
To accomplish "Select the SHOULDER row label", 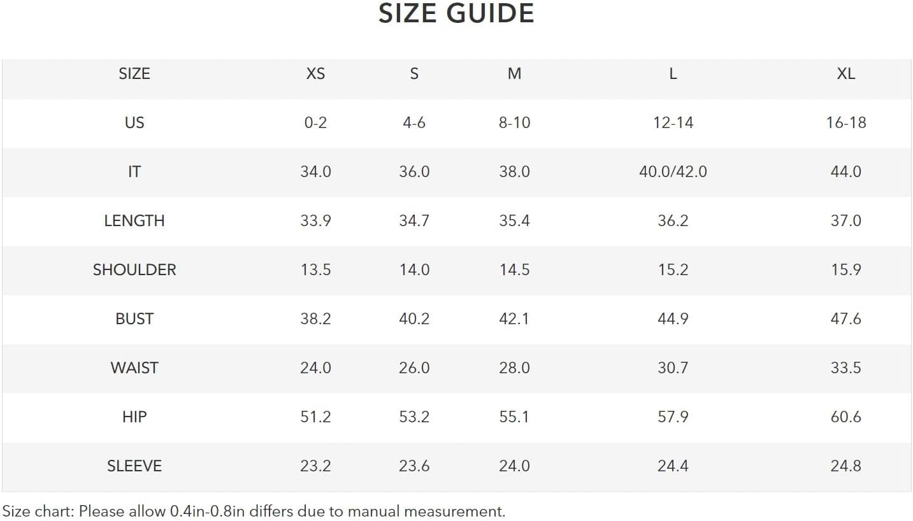I will click(x=134, y=269).
